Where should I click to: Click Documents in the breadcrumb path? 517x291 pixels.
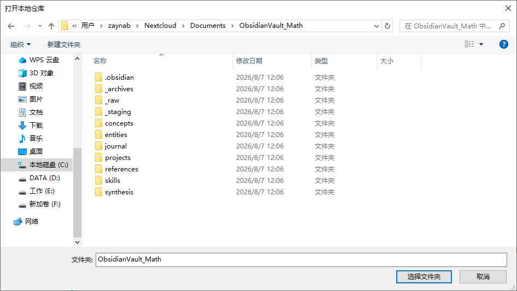(208, 25)
